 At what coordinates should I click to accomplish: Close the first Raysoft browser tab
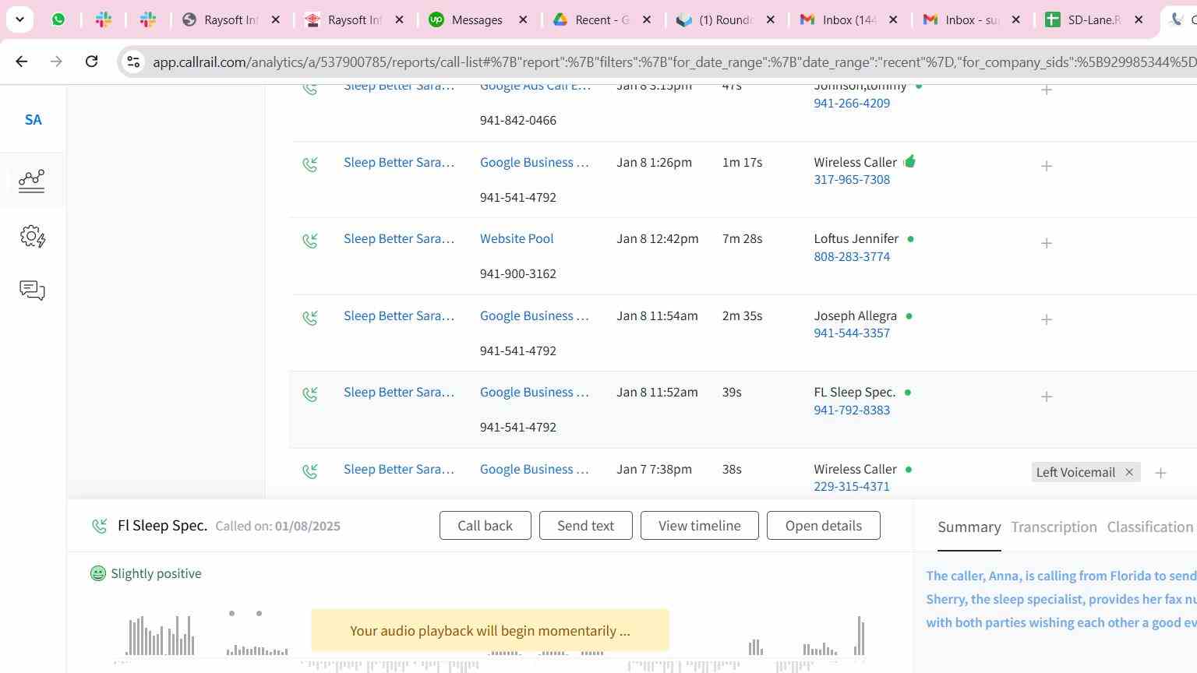point(275,19)
